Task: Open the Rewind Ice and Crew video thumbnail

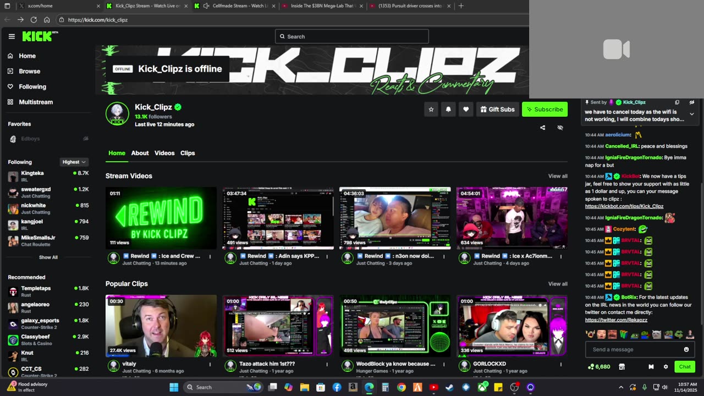Action: pyautogui.click(x=161, y=218)
